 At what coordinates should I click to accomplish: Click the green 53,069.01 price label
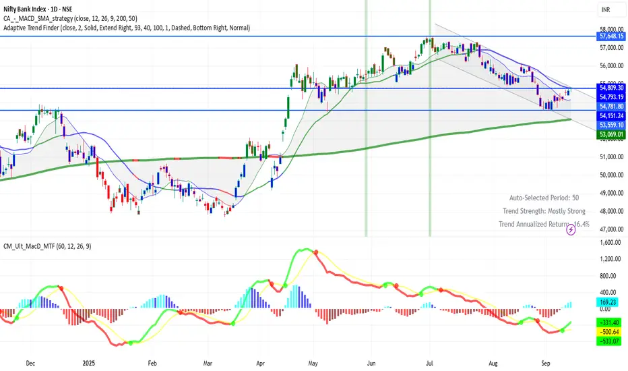pyautogui.click(x=612, y=134)
